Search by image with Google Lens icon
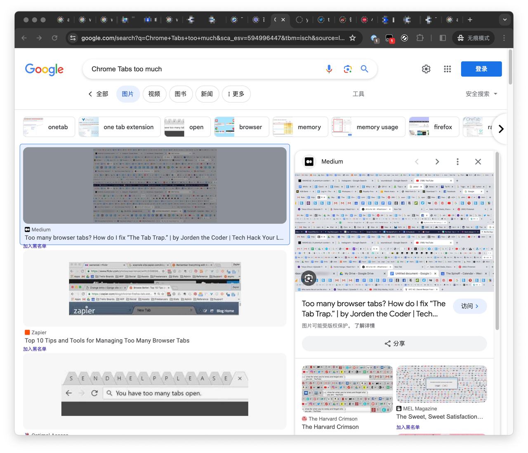The image size is (528, 453). point(347,69)
